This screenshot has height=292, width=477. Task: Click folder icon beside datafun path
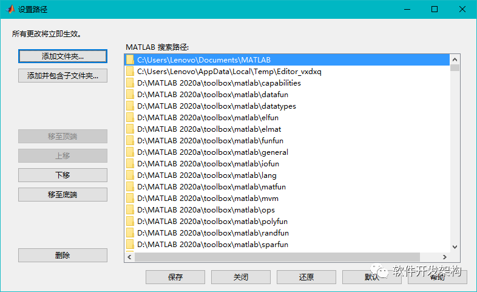pyautogui.click(x=130, y=95)
